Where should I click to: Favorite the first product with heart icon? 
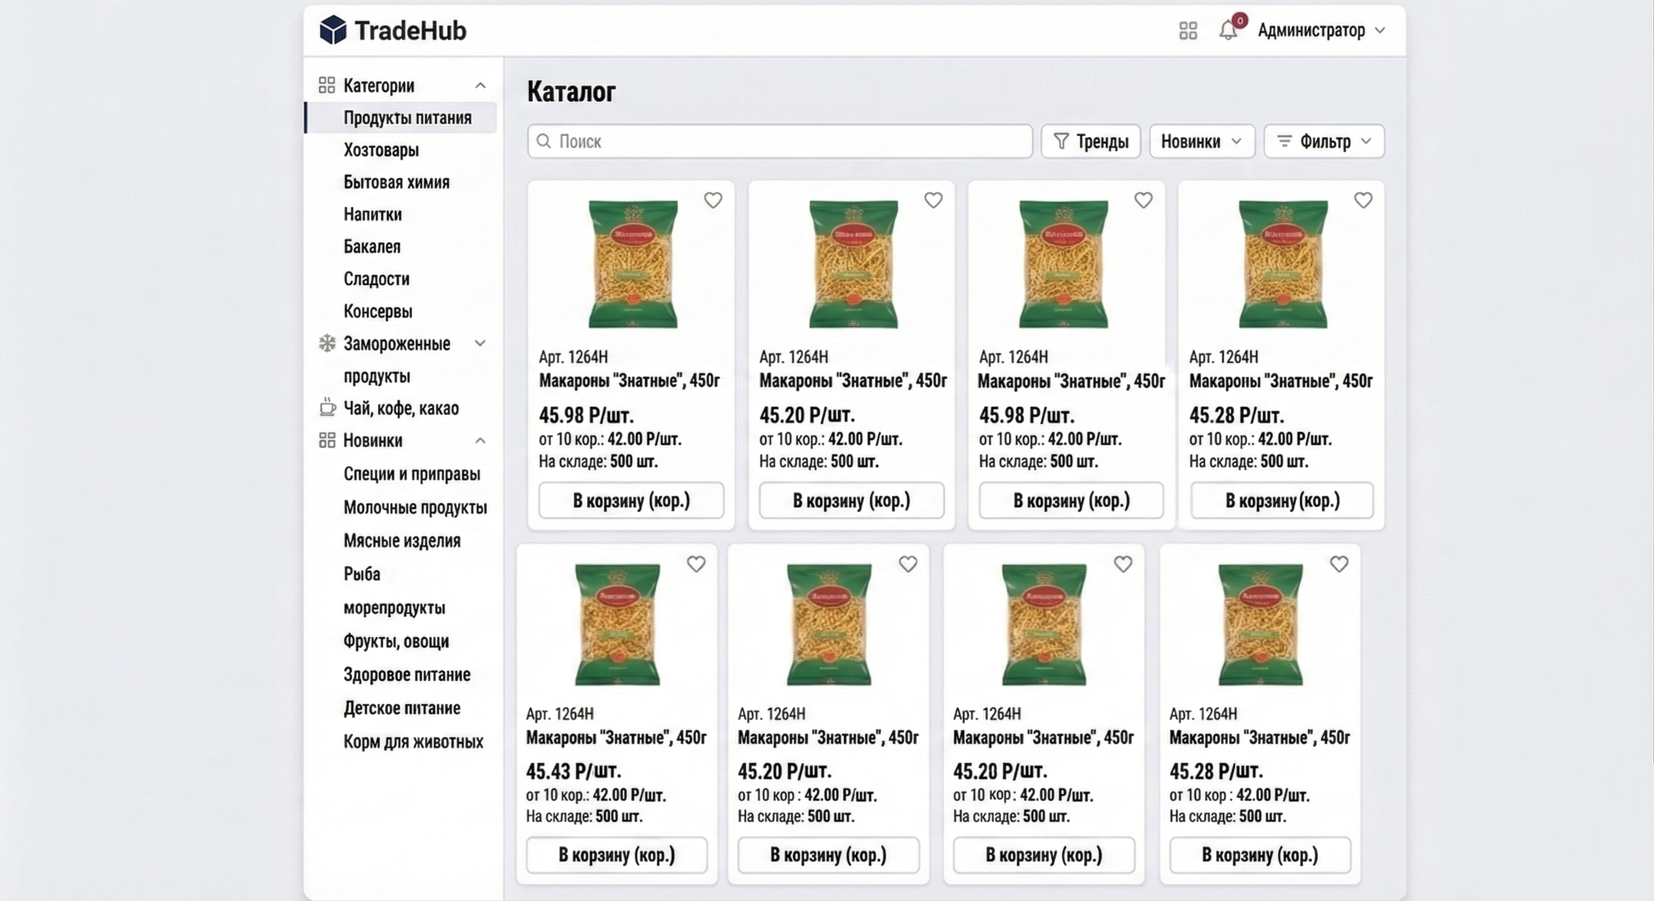(713, 200)
